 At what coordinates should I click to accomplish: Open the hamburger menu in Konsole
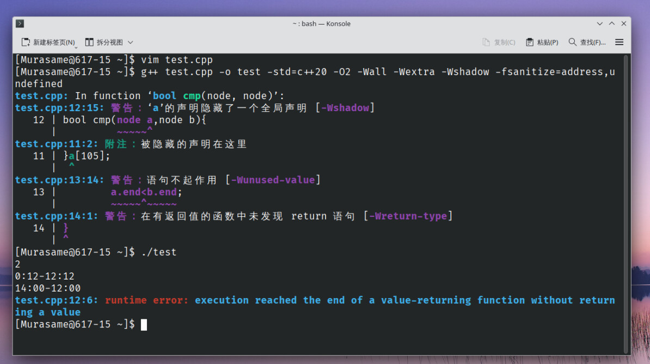620,43
